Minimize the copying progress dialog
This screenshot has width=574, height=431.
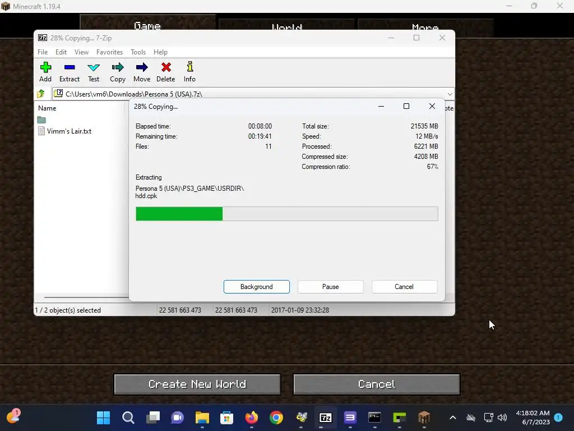click(381, 106)
